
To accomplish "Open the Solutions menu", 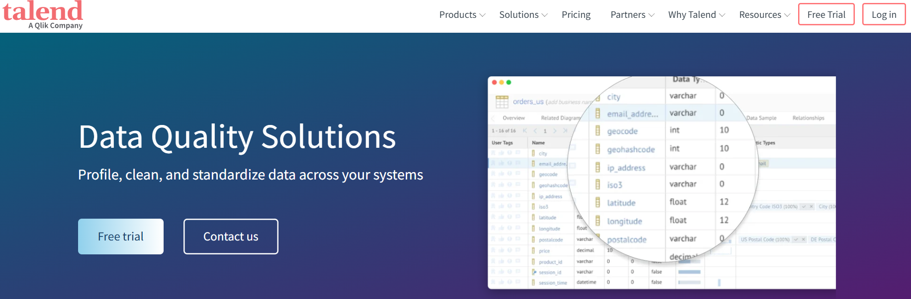I will (519, 15).
